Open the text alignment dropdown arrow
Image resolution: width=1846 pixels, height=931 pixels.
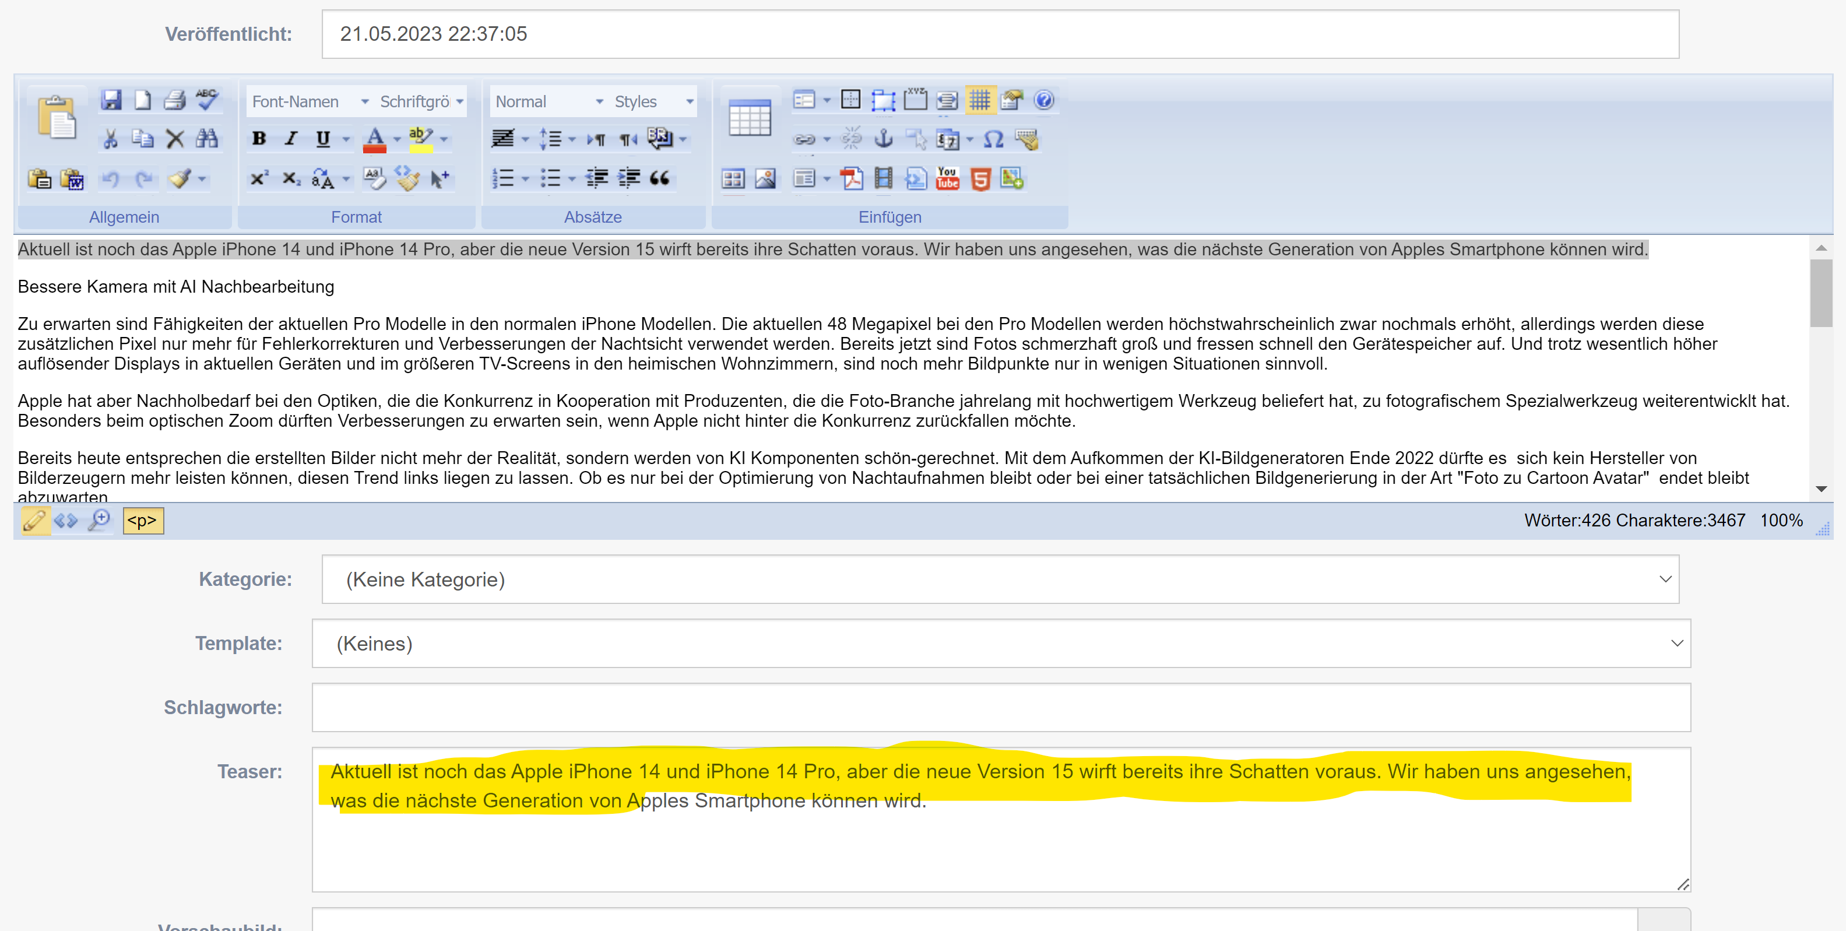(525, 139)
